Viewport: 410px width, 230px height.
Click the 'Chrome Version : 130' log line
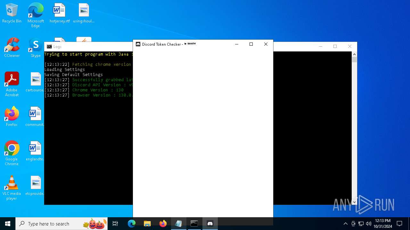[x=84, y=90]
